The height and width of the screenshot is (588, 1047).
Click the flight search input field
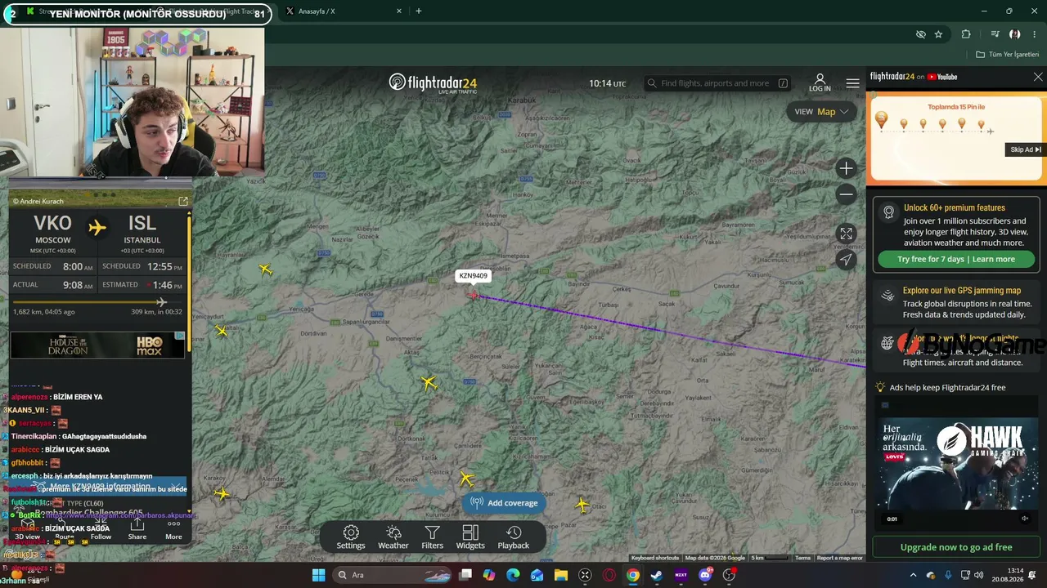click(x=718, y=83)
